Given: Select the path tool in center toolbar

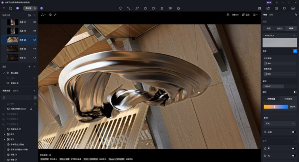Looking at the screenshot, I should tap(129, 8).
